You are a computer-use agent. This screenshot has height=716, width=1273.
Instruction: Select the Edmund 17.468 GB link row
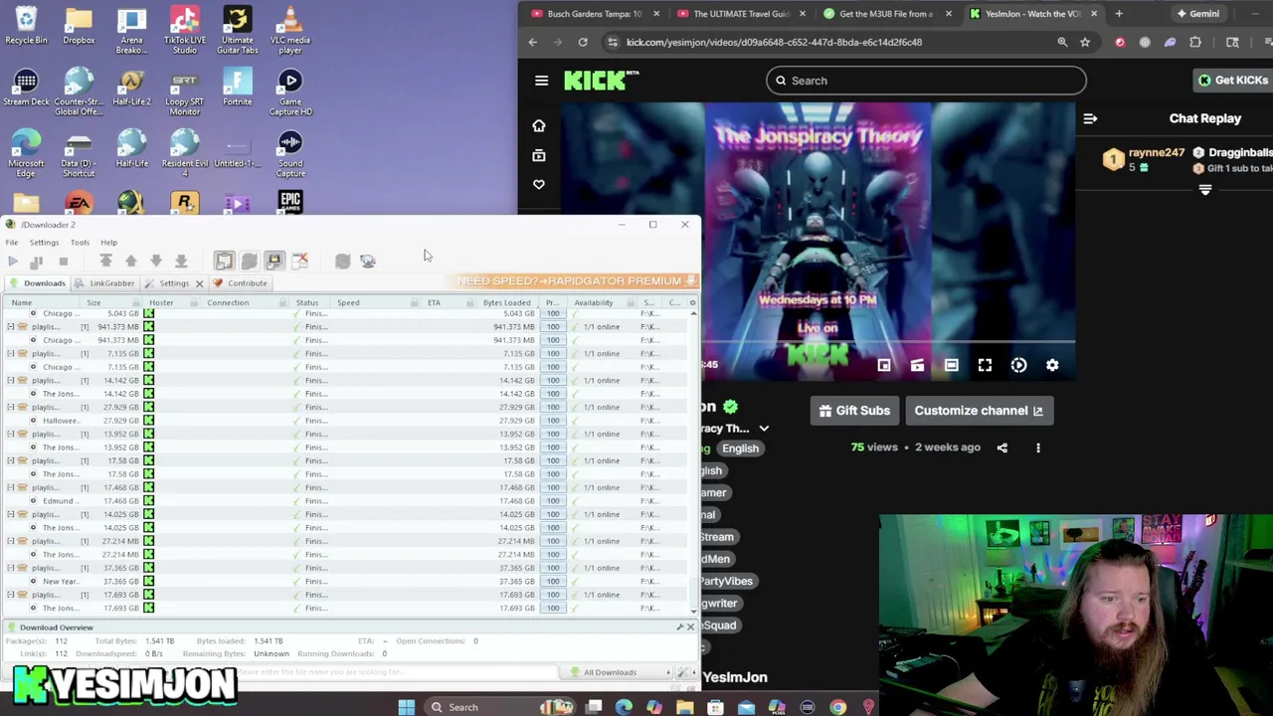click(343, 500)
